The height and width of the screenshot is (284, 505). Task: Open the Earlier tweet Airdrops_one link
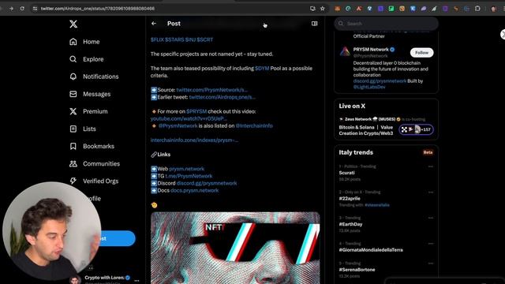tap(223, 97)
